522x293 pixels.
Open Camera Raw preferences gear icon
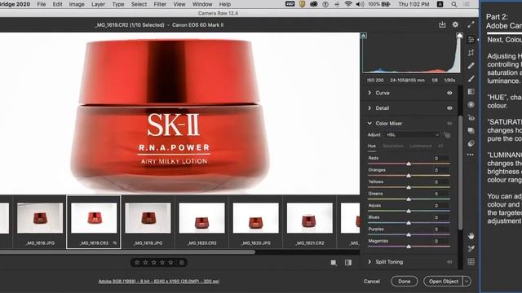tap(455, 24)
